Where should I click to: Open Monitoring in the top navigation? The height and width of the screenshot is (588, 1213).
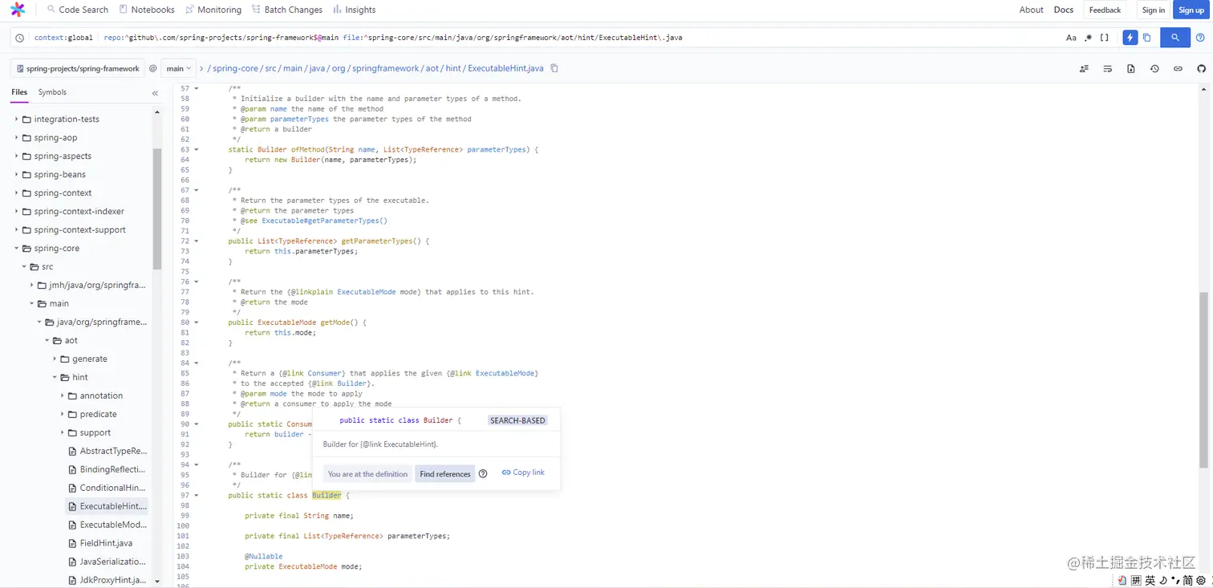tap(213, 10)
